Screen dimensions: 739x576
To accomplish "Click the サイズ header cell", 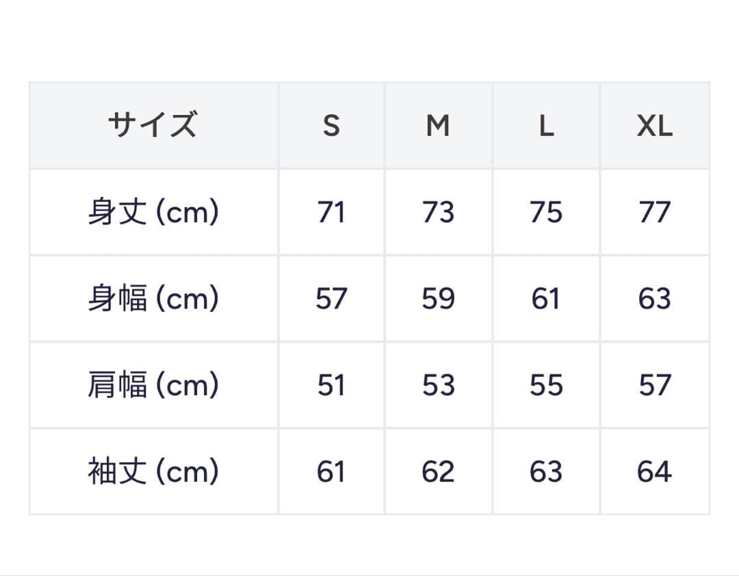I will click(153, 125).
